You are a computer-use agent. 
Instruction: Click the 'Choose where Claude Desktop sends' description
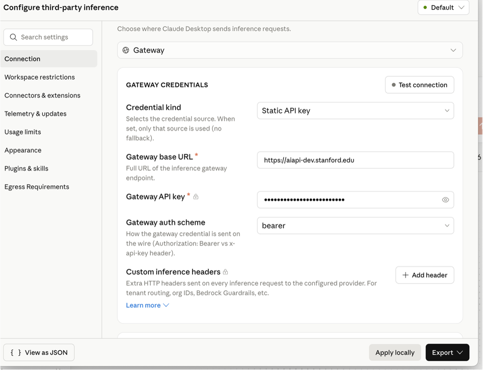point(204,29)
